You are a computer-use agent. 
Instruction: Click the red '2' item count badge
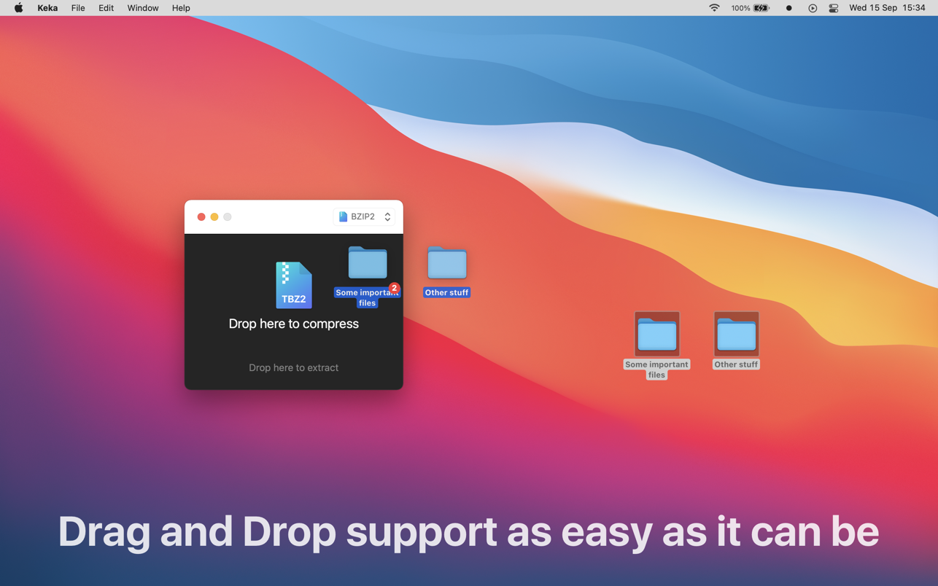394,288
